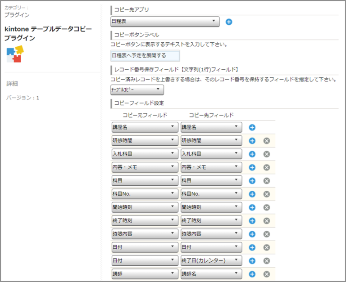This screenshot has height=282, width=346.
Task: Click the plus icon beside コピー先アプリ dropdown
Action: click(x=228, y=22)
